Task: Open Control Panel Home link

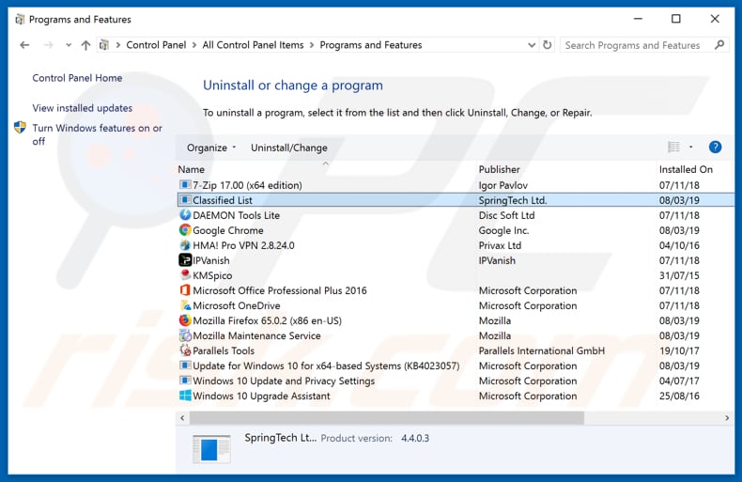Action: pos(77,78)
